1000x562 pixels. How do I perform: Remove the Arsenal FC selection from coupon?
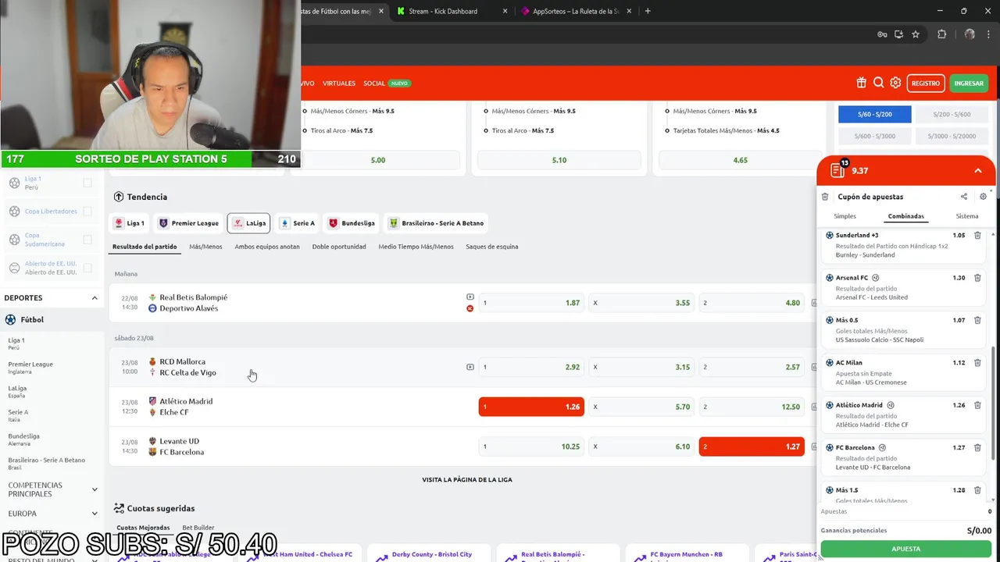point(977,278)
